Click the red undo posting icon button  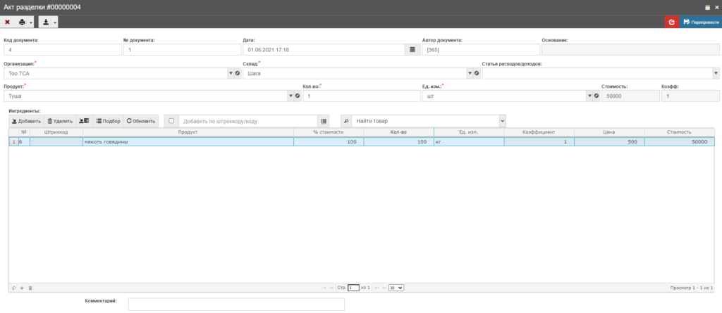click(x=672, y=23)
